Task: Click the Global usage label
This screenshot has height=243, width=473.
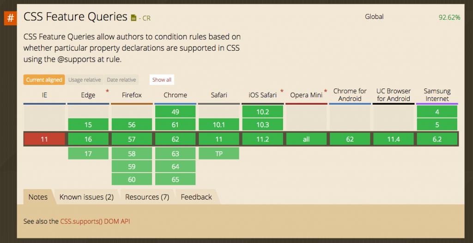Action: [x=374, y=17]
